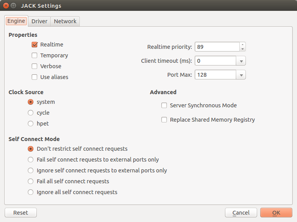The height and width of the screenshot is (222, 297).
Task: Click inside the Realtime priority field
Action: [217, 47]
